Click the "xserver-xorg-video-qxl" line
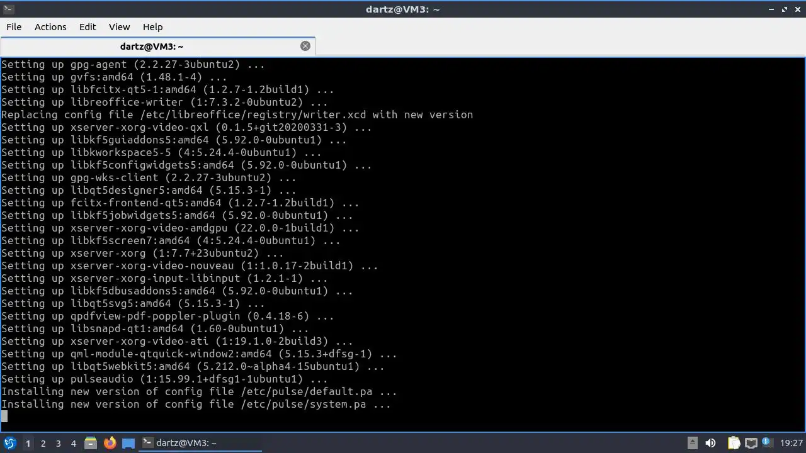 tap(187, 127)
